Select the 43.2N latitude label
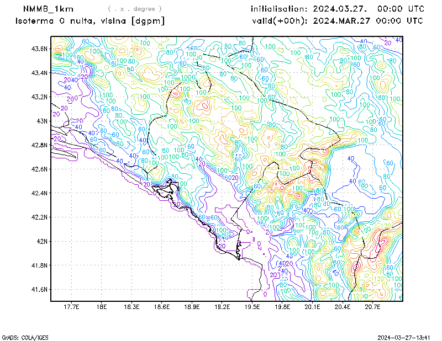442x341 pixels. [x=39, y=97]
